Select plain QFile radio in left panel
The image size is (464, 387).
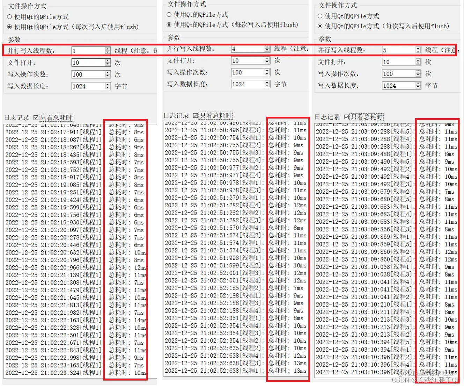pos(9,16)
